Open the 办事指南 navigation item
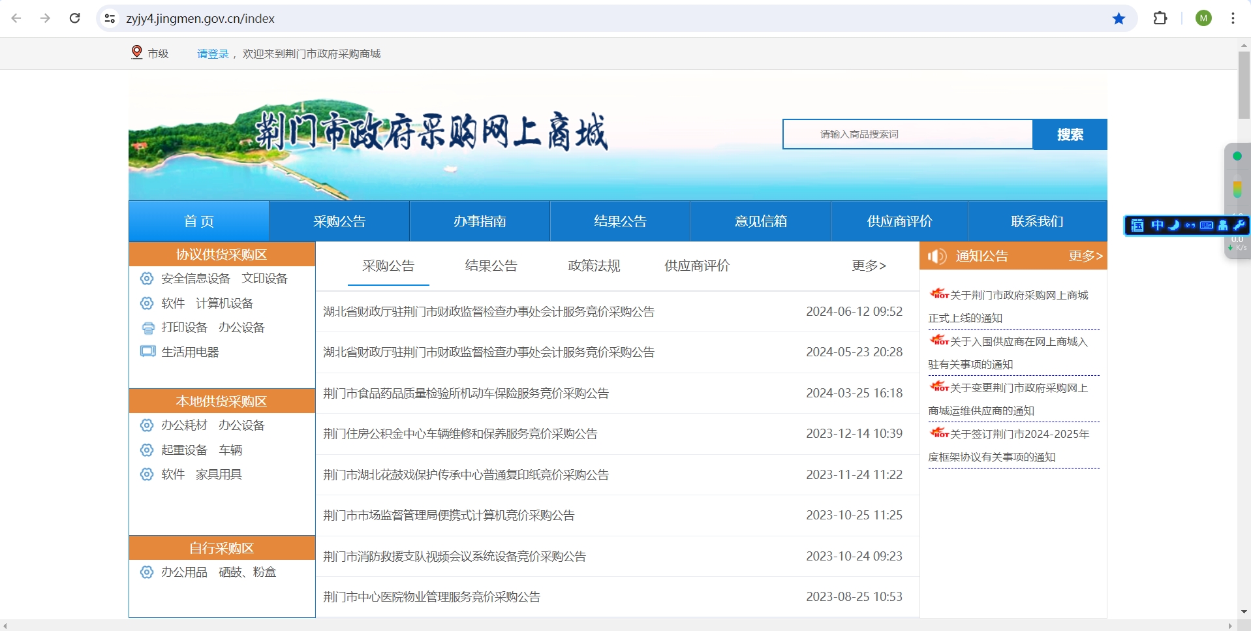Screen dimensions: 1251x631 click(480, 221)
